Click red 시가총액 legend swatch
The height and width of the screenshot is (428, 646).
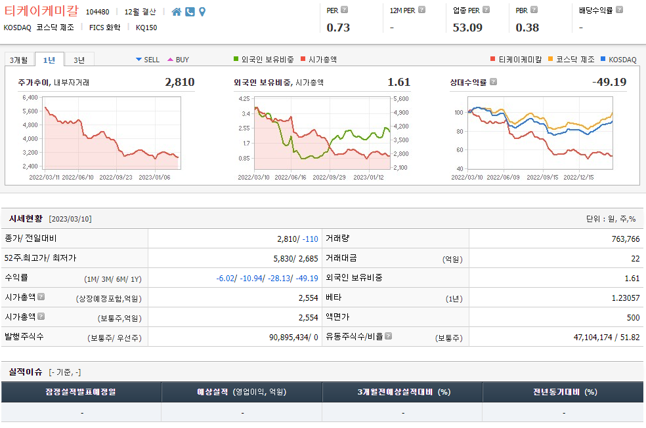[x=303, y=59]
